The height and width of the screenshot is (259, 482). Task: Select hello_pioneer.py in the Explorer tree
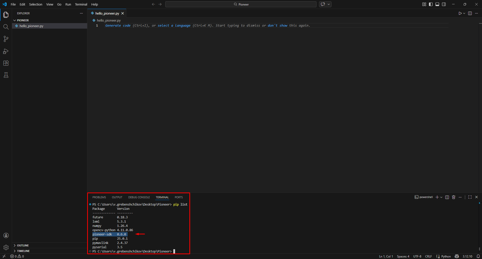pyautogui.click(x=49, y=26)
